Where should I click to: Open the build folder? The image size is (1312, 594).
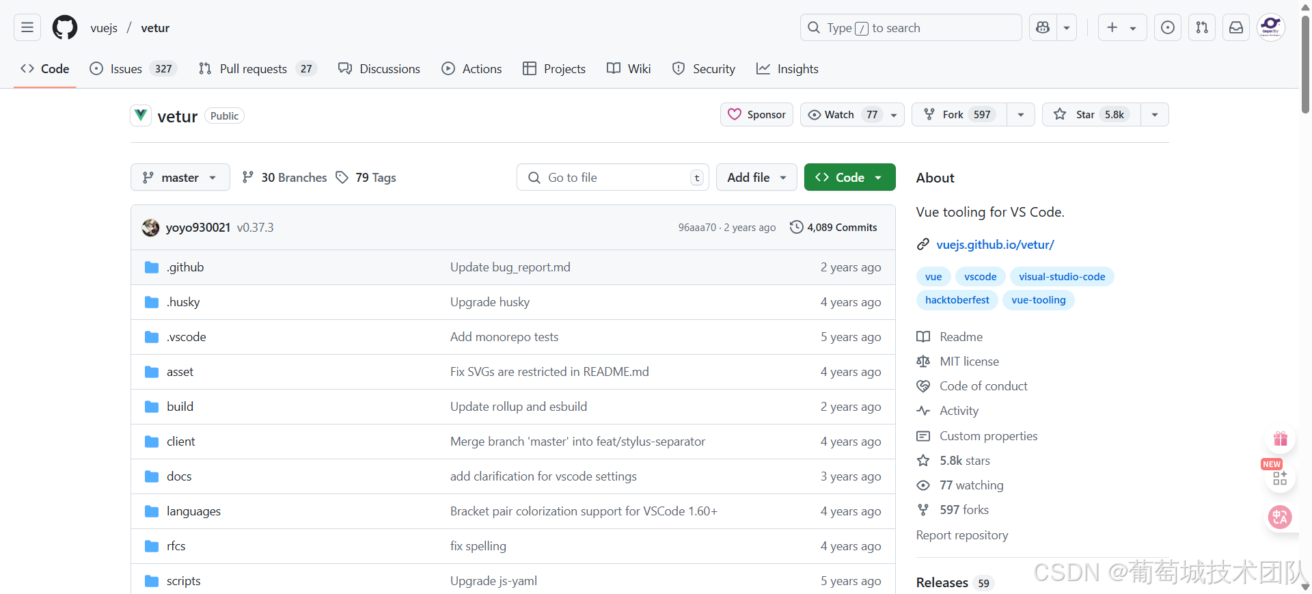(x=180, y=407)
